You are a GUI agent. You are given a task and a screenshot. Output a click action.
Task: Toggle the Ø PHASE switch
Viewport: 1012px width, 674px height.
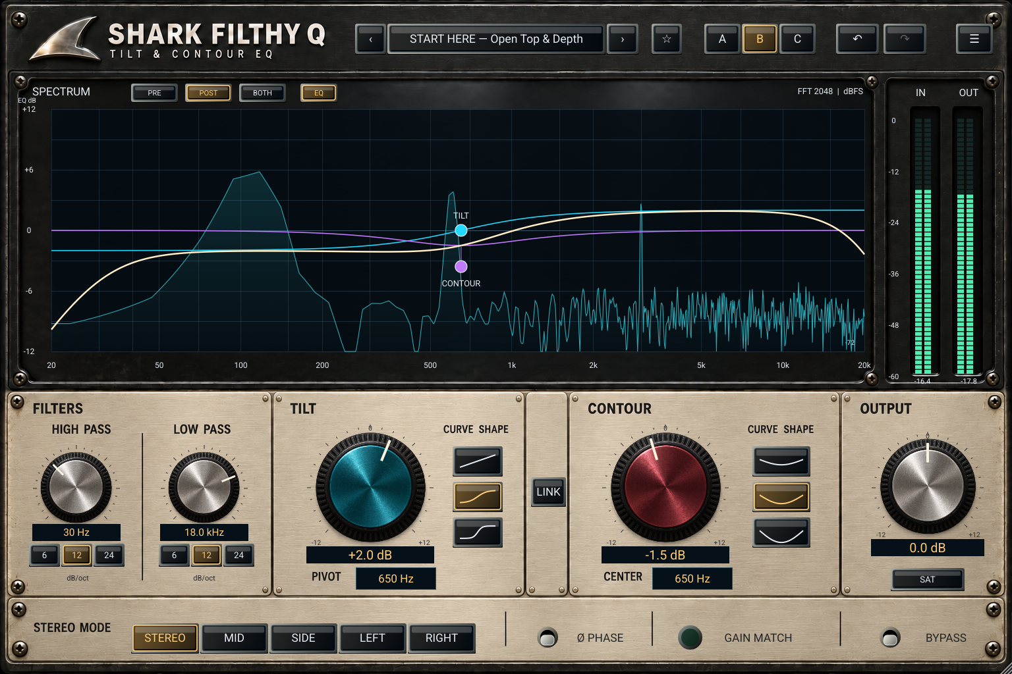click(x=548, y=638)
